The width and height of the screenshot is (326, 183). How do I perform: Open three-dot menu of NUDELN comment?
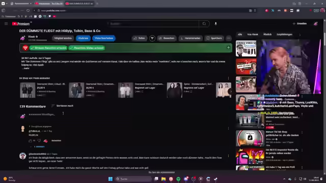228,129
